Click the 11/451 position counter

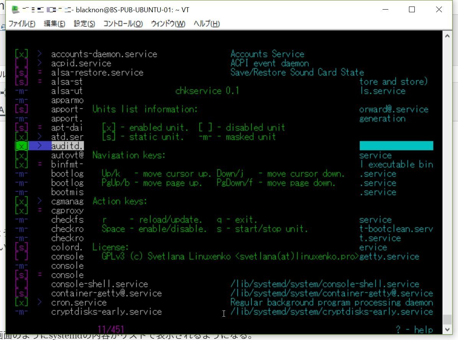pyautogui.click(x=111, y=330)
